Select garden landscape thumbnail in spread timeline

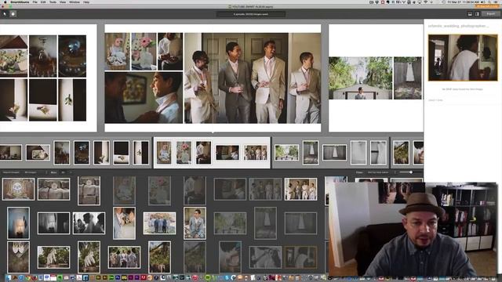tap(286, 153)
